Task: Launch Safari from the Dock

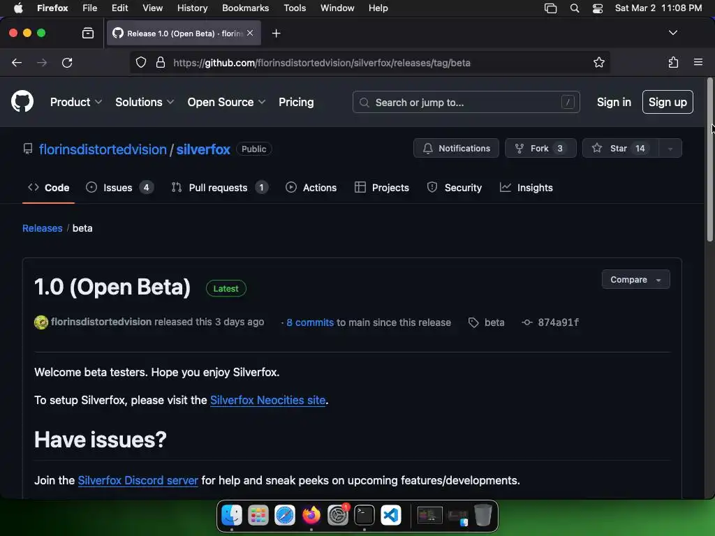Action: coord(285,516)
